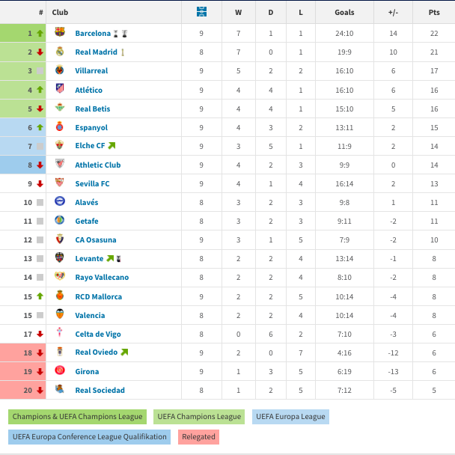Viewport: 455px width, 455px height.
Task: Click the blue UEFA Europa League legend swatch
Action: [x=290, y=417]
